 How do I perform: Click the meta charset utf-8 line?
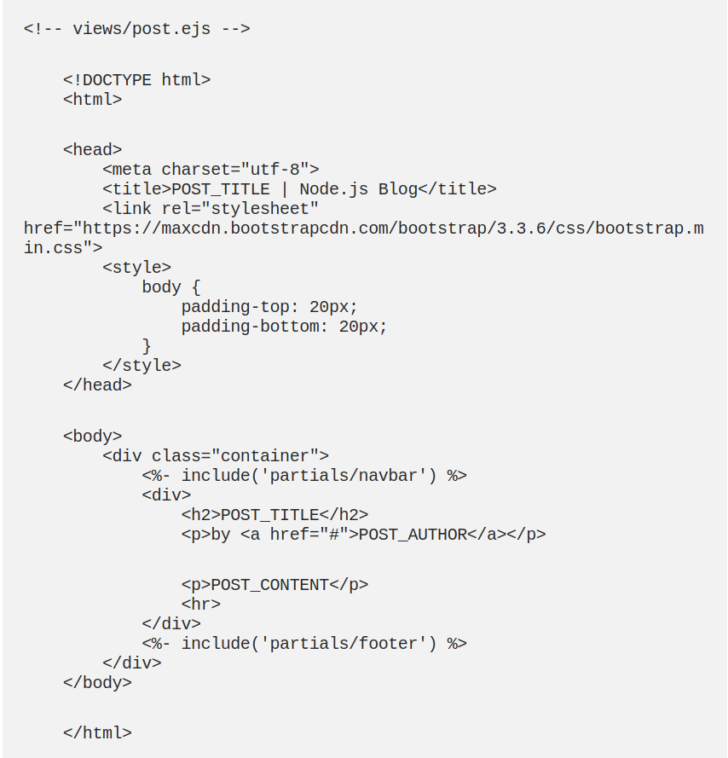[x=211, y=170]
